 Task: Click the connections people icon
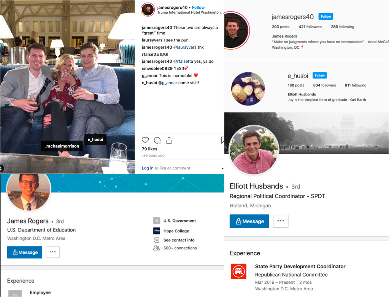point(157,248)
